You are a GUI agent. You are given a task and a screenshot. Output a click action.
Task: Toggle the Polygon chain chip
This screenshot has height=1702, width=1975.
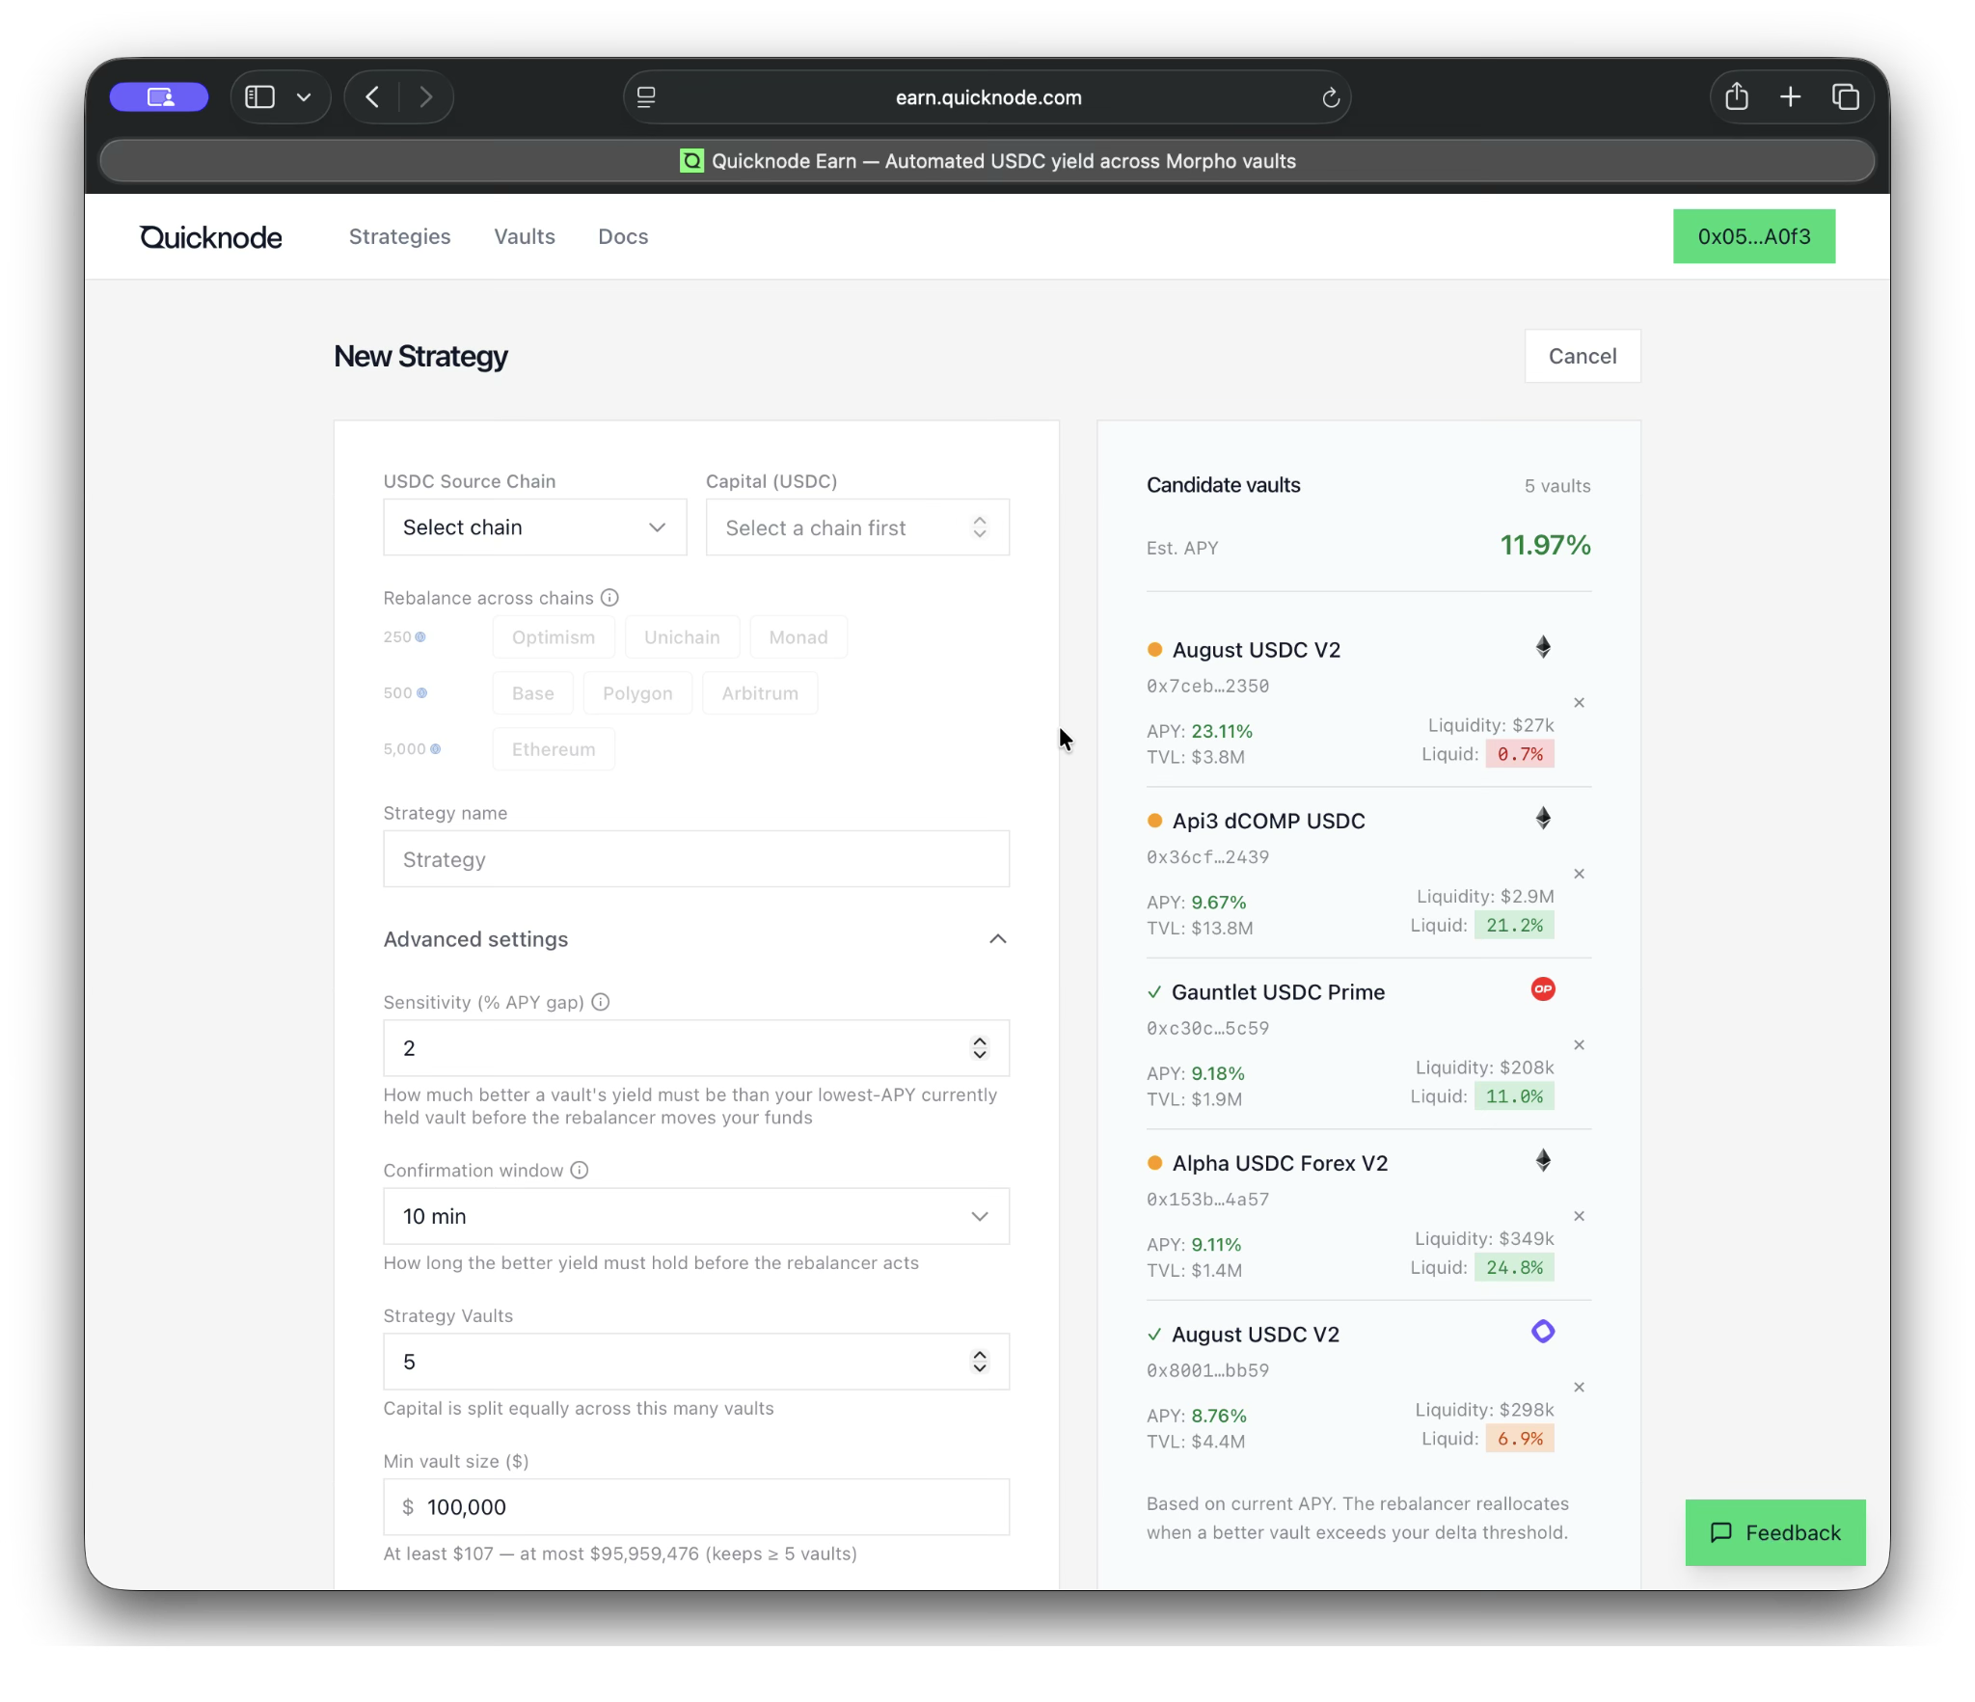click(636, 693)
